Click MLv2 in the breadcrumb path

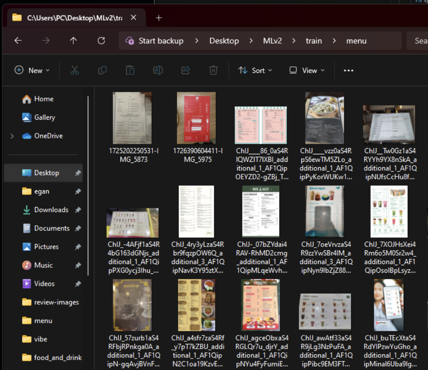coord(272,41)
